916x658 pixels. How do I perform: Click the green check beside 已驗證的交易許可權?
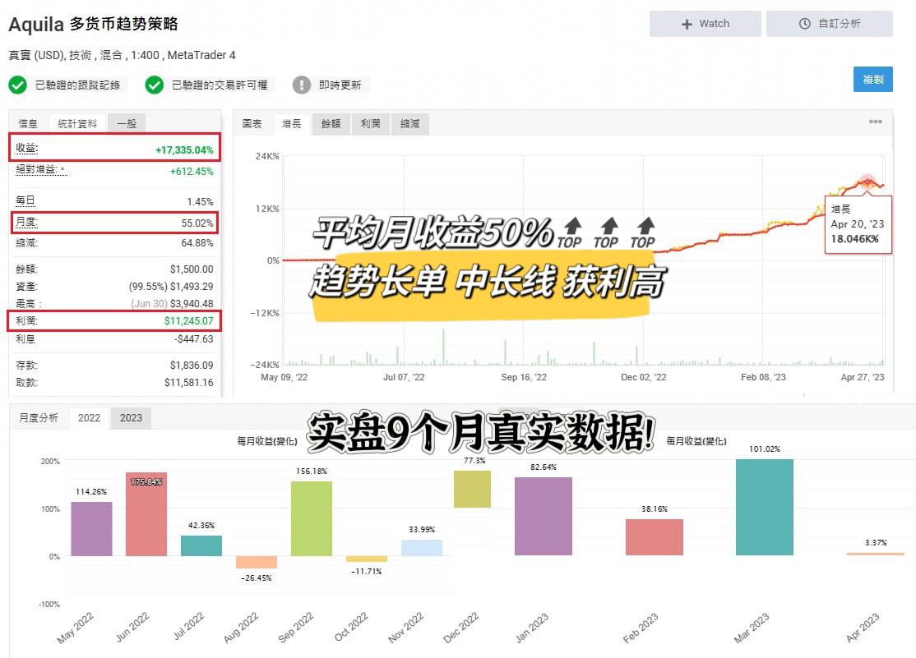click(154, 84)
